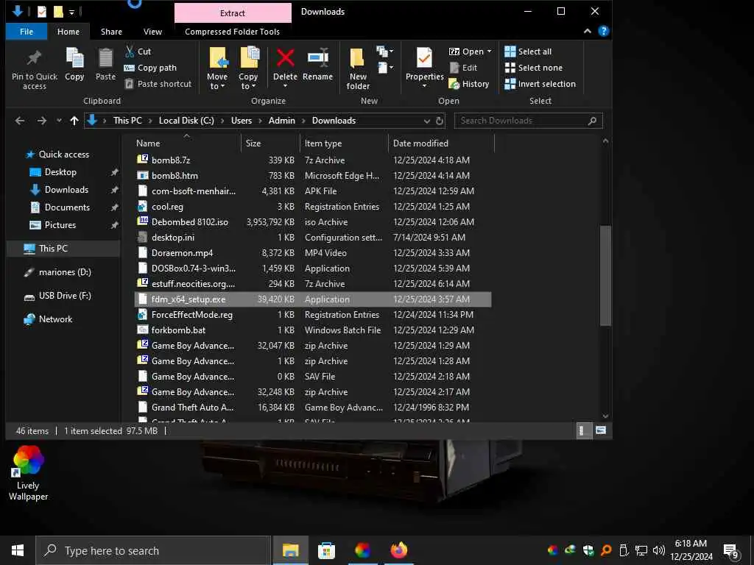Open Microsoft Store from taskbar
This screenshot has width=754, height=565.
[326, 550]
